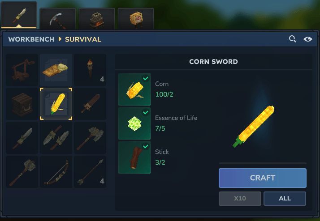Open the target dummy category tab

[x=136, y=19]
